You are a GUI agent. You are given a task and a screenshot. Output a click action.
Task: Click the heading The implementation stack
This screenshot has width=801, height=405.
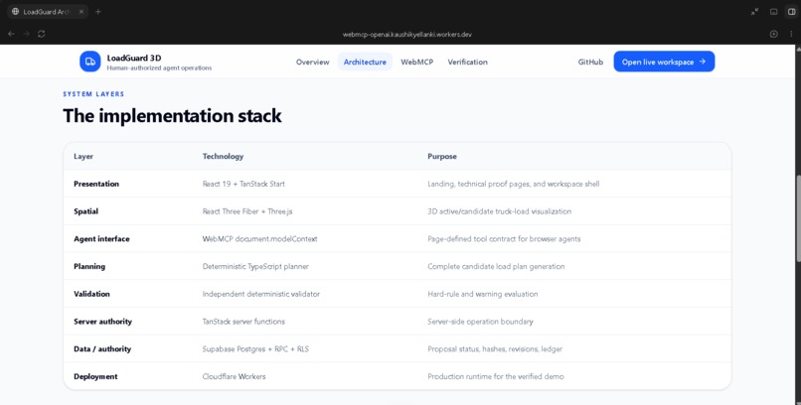(x=172, y=116)
